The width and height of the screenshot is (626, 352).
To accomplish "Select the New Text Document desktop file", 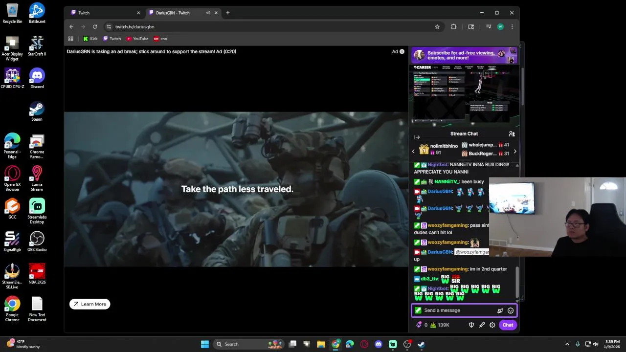I will 37,309.
